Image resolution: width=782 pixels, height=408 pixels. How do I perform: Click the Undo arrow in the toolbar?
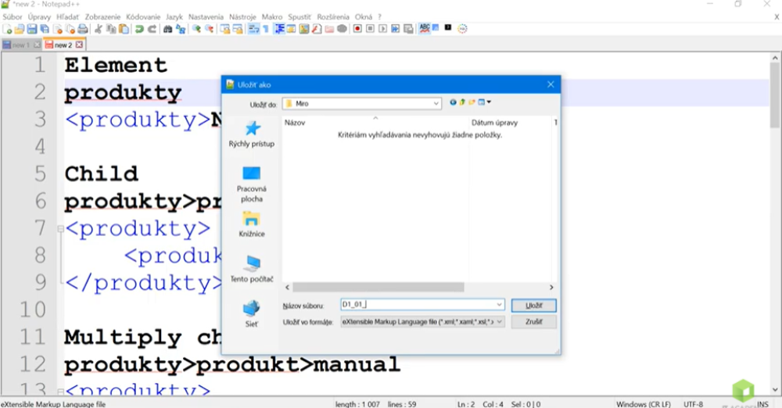click(x=138, y=29)
